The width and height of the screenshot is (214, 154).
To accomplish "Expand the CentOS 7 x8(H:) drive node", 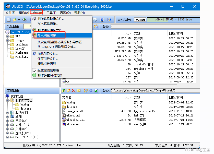I will click(7, 137).
